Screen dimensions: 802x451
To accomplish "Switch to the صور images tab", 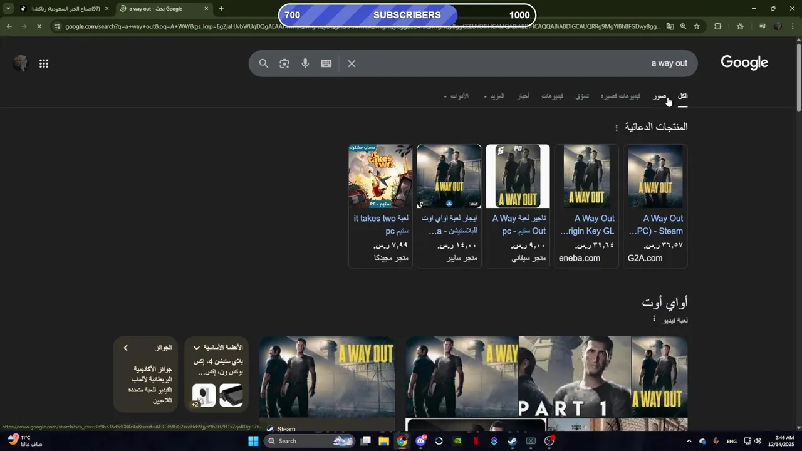I will (x=659, y=96).
